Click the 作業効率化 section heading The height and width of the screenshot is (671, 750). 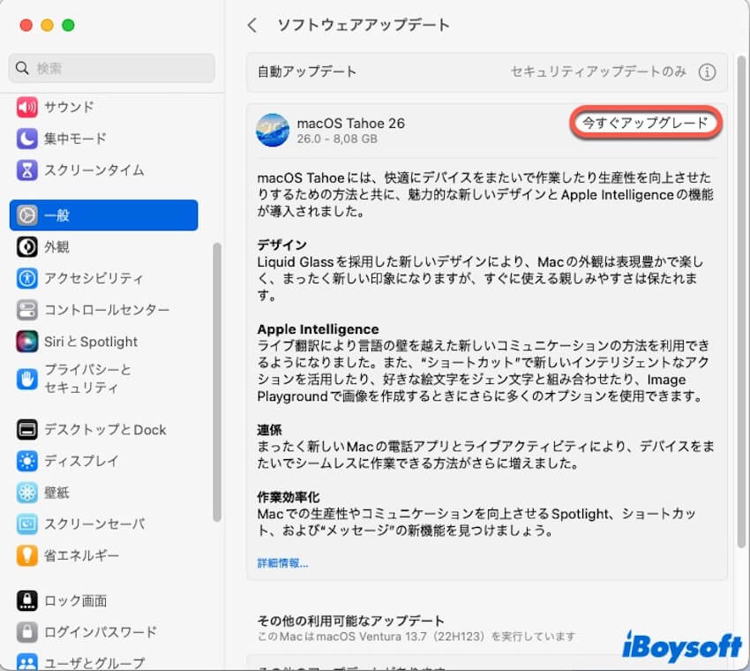288,497
